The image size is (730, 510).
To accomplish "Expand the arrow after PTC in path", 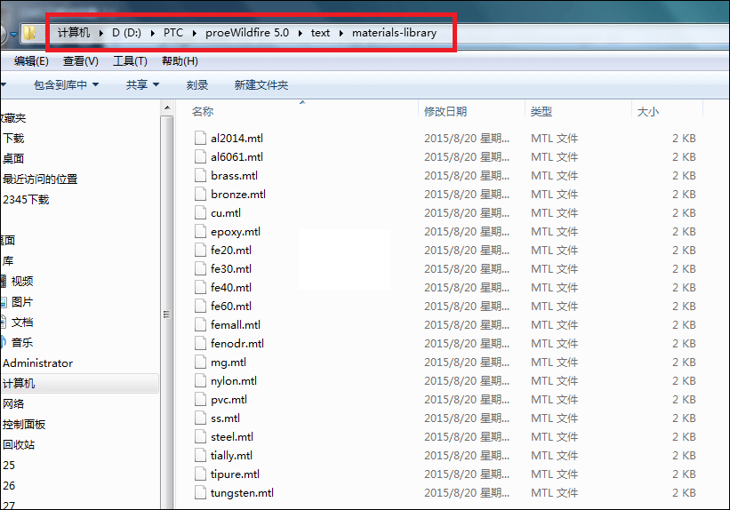I will [194, 33].
